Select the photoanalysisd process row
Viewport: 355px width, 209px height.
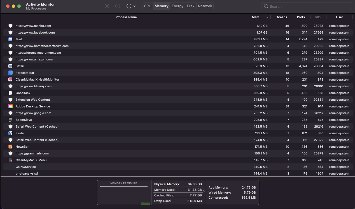(177, 173)
